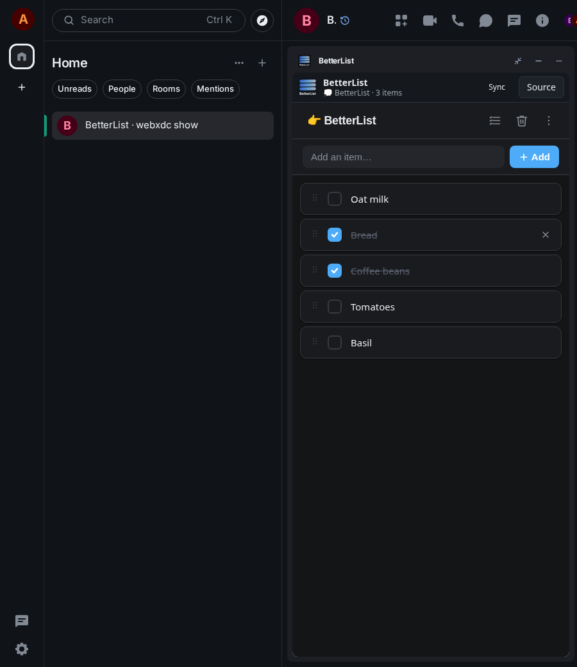Screen dimensions: 577x667
Task: Open the settings gear icon
Action: 22,648
